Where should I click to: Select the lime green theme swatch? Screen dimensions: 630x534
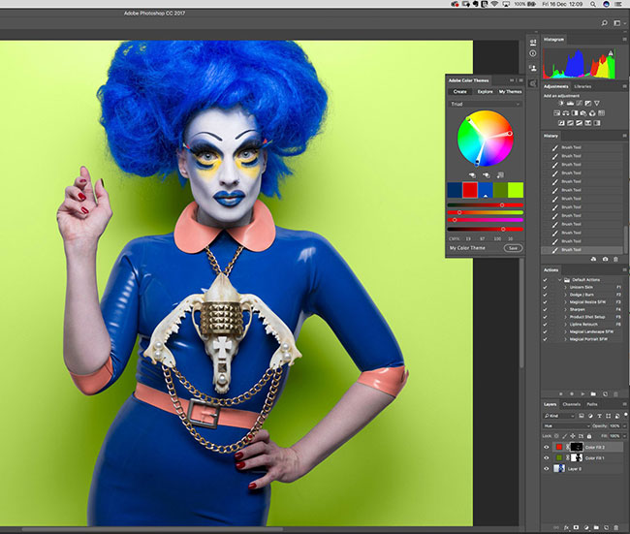coord(516,190)
